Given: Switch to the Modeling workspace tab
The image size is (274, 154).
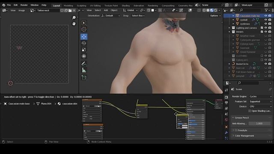Looking at the screenshot, I should click(x=68, y=6).
